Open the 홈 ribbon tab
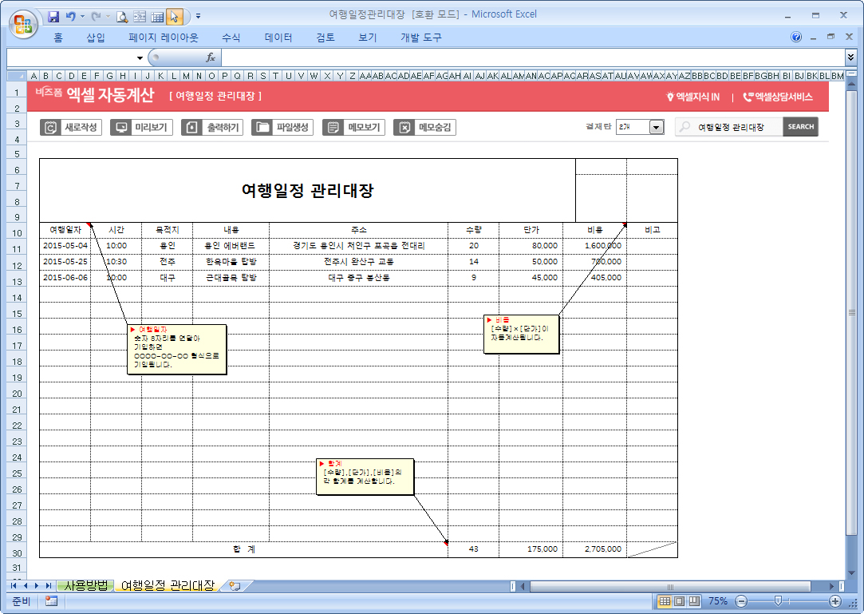This screenshot has height=614, width=864. (58, 38)
